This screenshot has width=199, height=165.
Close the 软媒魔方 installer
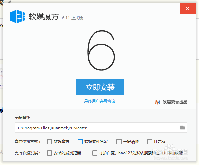[x=188, y=9]
